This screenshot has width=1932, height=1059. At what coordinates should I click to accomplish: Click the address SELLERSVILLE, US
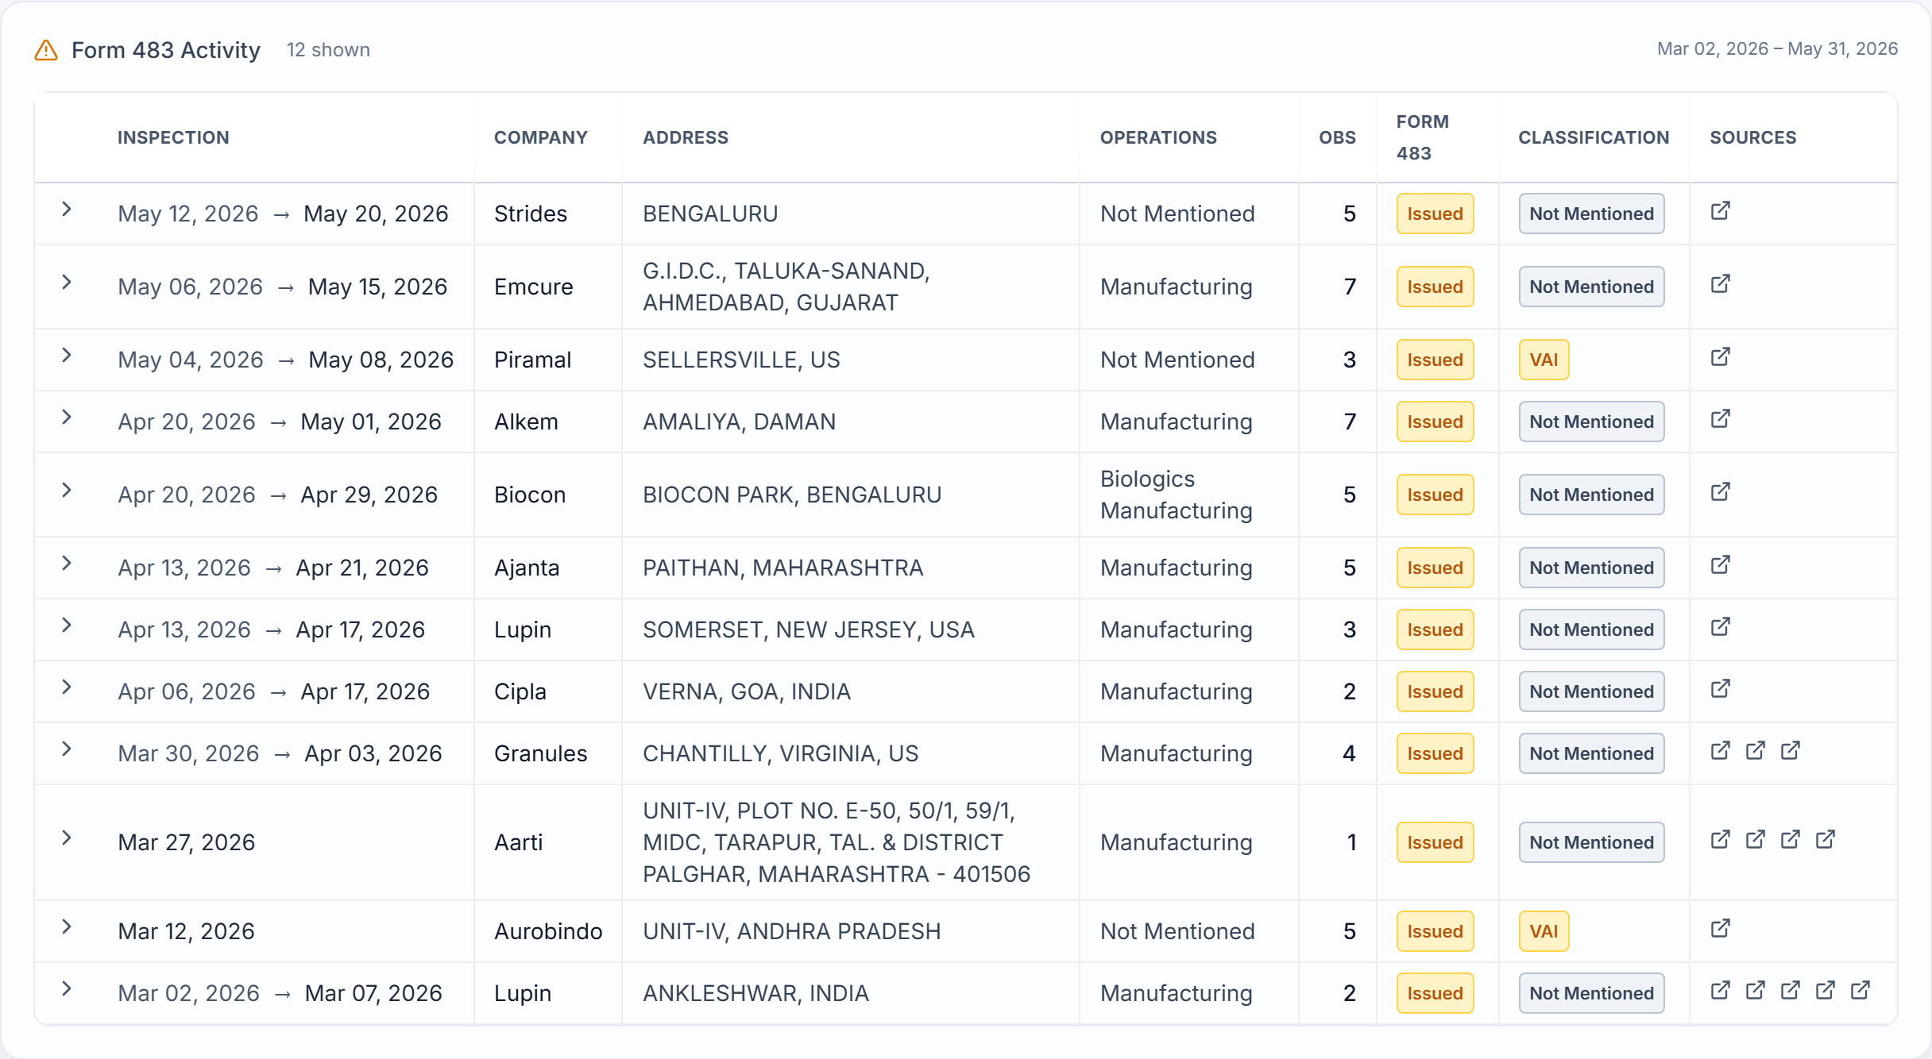click(x=741, y=360)
